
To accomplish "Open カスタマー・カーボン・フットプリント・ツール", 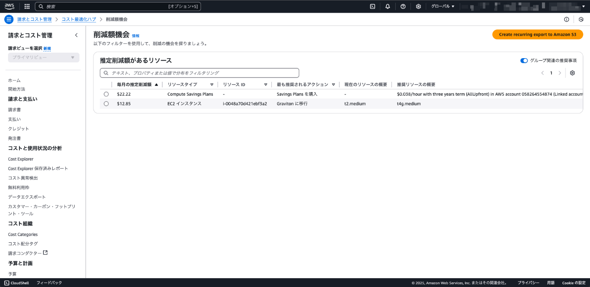I will click(x=42, y=210).
